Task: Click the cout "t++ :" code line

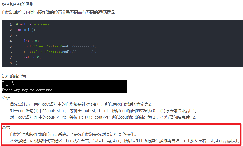Action: pos(60,46)
